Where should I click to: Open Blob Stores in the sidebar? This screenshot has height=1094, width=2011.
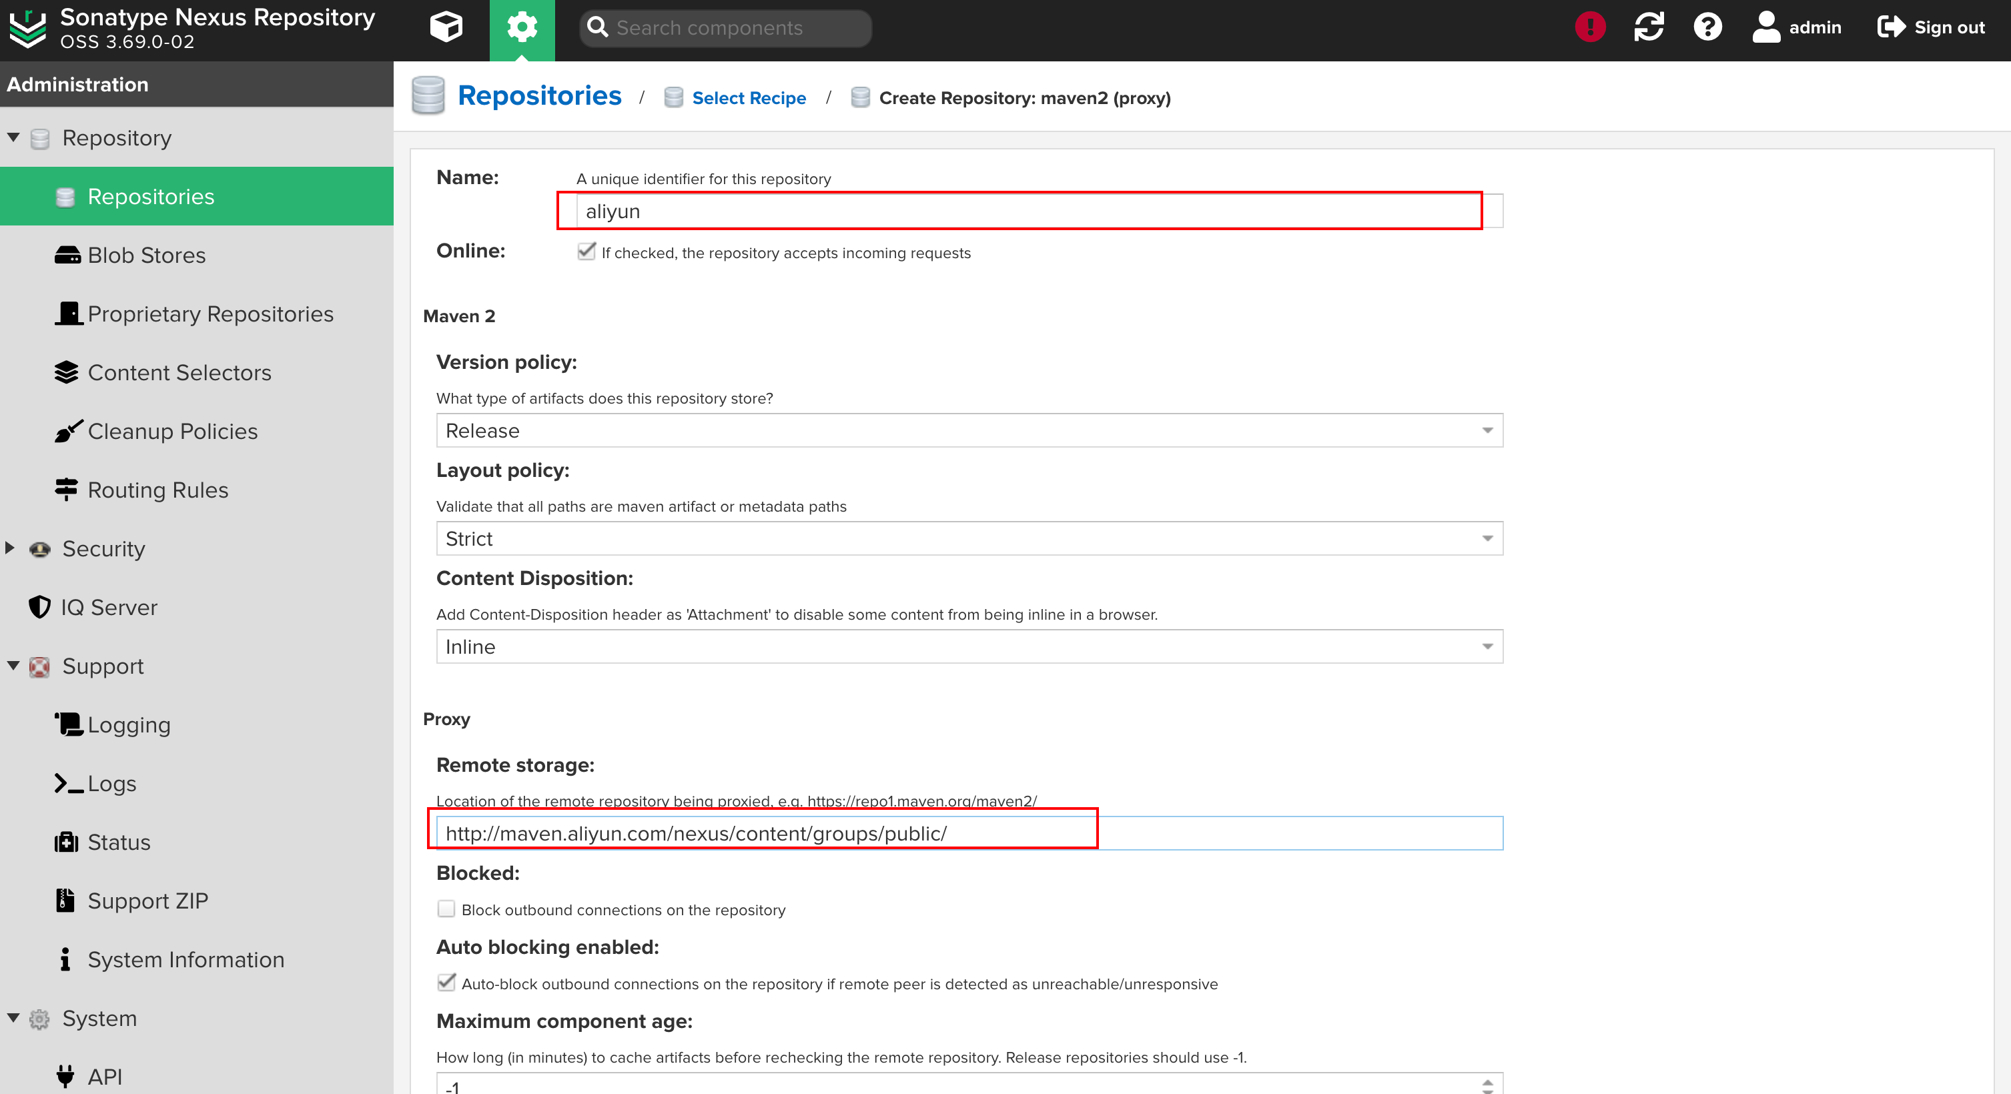coord(146,255)
